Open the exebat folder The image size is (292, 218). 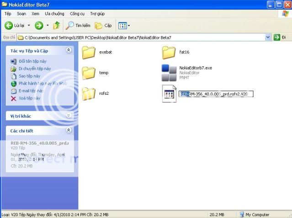(x=88, y=53)
